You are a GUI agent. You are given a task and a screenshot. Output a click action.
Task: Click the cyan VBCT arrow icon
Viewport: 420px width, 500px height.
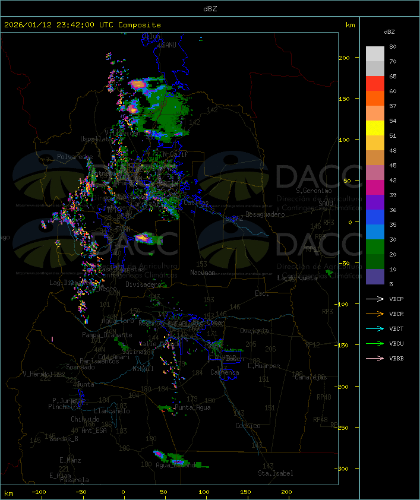(x=375, y=328)
